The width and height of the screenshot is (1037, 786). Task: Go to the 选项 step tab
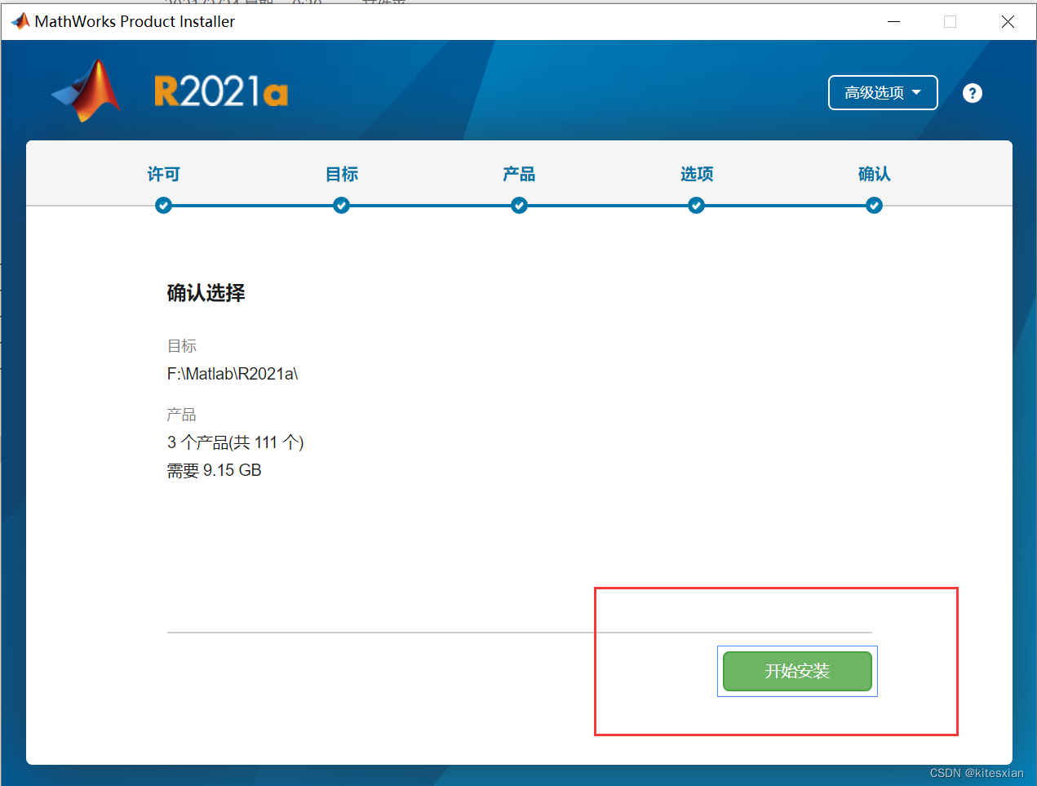[697, 174]
